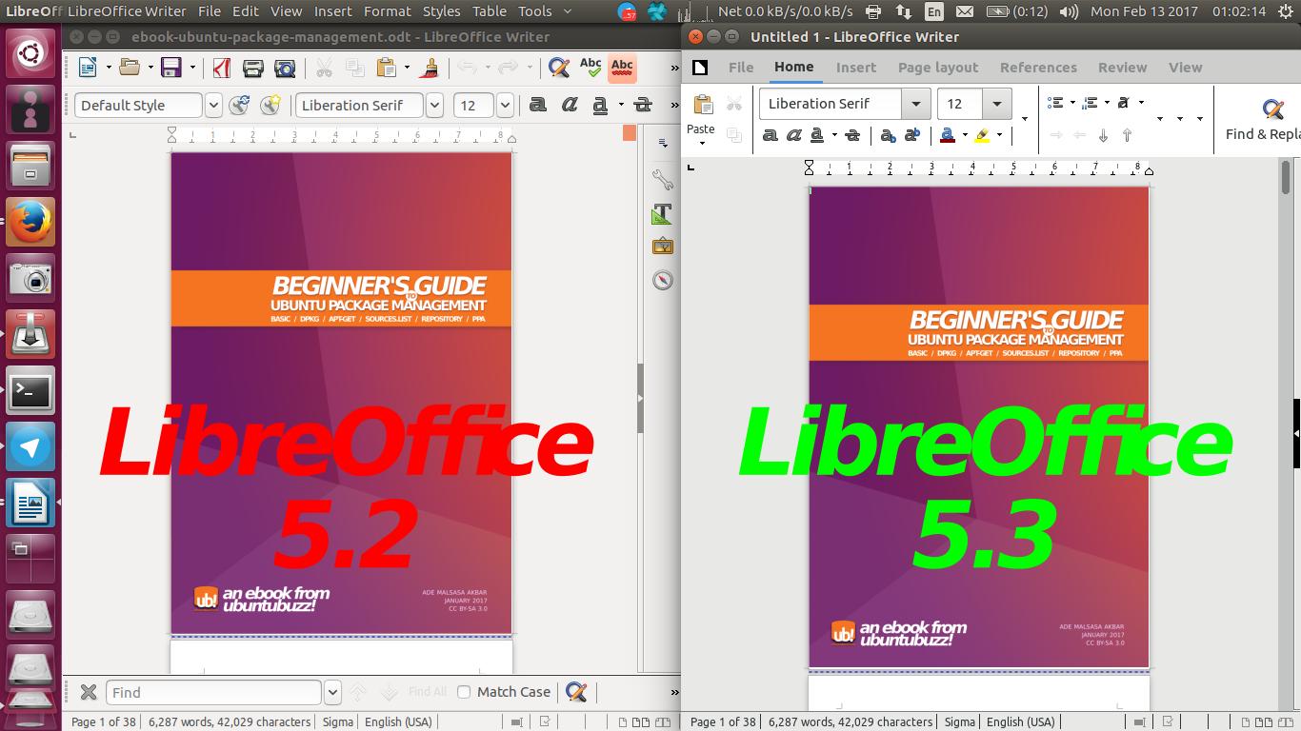
Task: Open font color dropdown arrow in right Writer
Action: (x=965, y=135)
